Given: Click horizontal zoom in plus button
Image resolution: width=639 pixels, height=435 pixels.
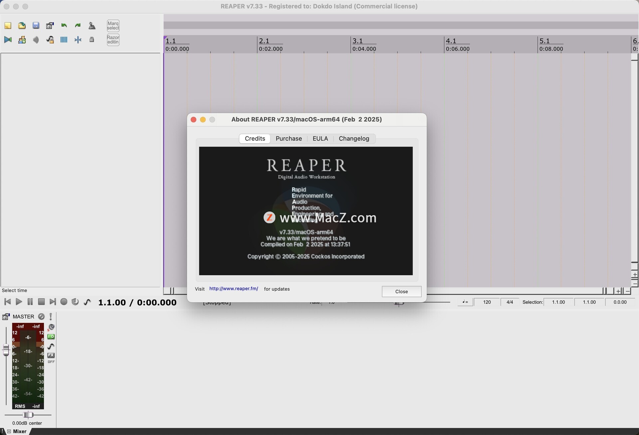Looking at the screenshot, I should (x=618, y=291).
